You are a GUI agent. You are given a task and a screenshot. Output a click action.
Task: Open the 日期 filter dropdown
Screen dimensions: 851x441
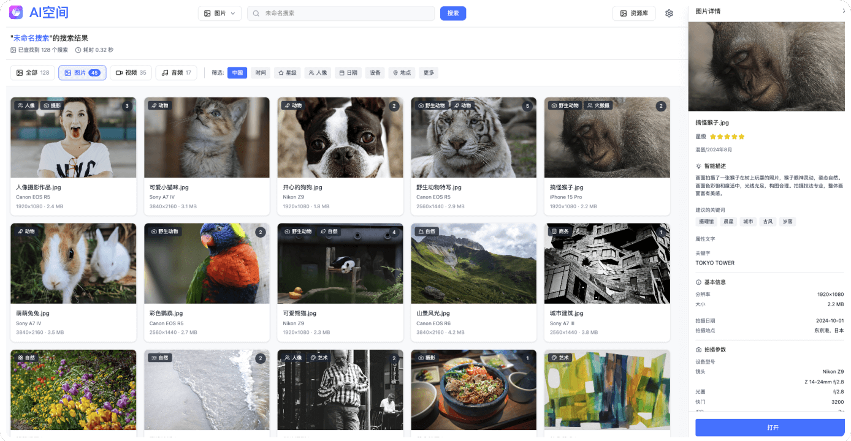(x=348, y=73)
